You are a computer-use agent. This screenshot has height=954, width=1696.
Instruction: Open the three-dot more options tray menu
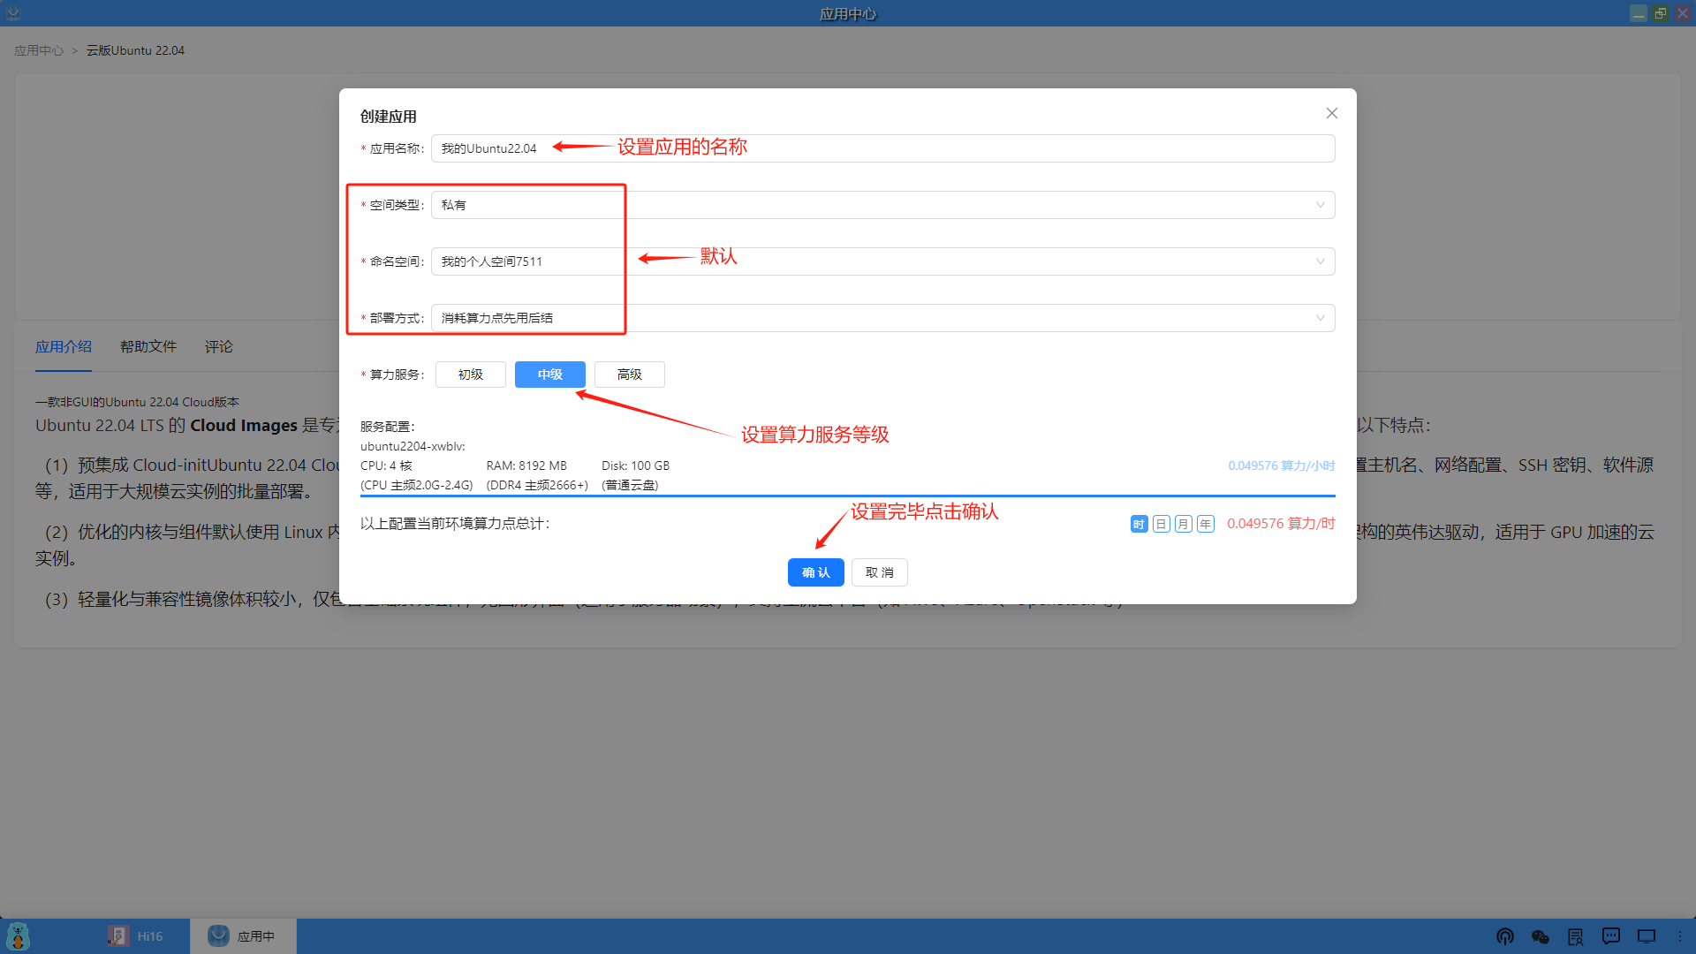tap(1680, 936)
